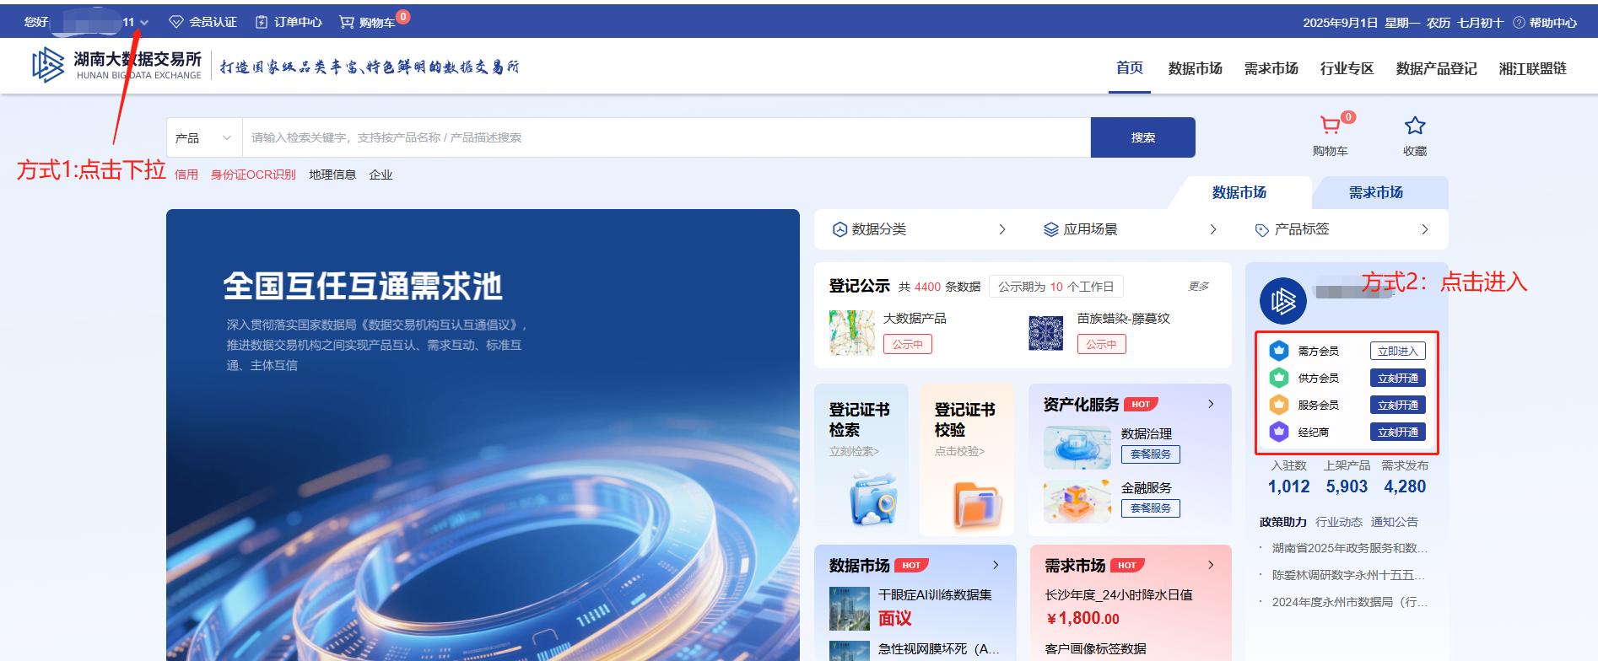Viewport: 1598px width, 661px height.
Task: Click the 会员认证 diamond icon
Action: coord(176,22)
